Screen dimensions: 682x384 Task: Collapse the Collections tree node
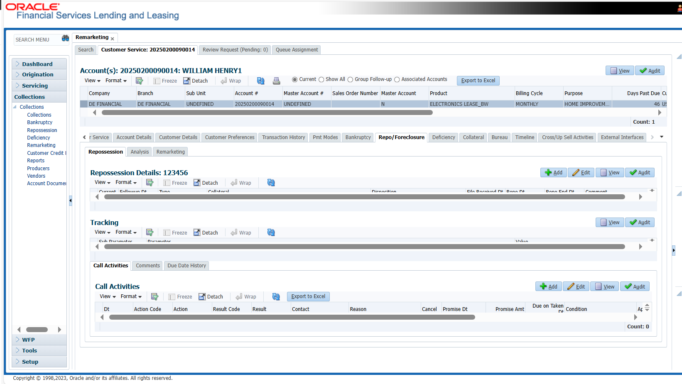15,107
